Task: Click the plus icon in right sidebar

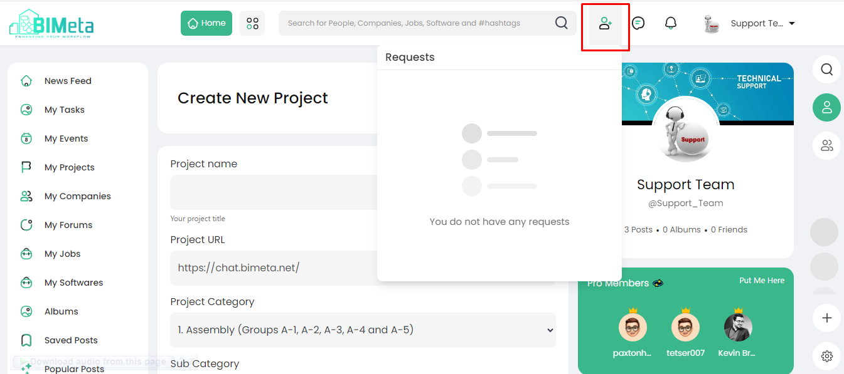Action: click(827, 318)
